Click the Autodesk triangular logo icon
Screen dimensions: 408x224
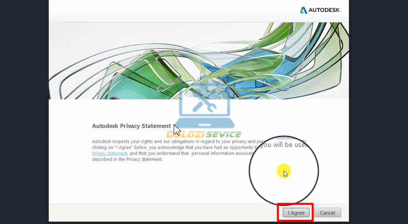point(304,10)
